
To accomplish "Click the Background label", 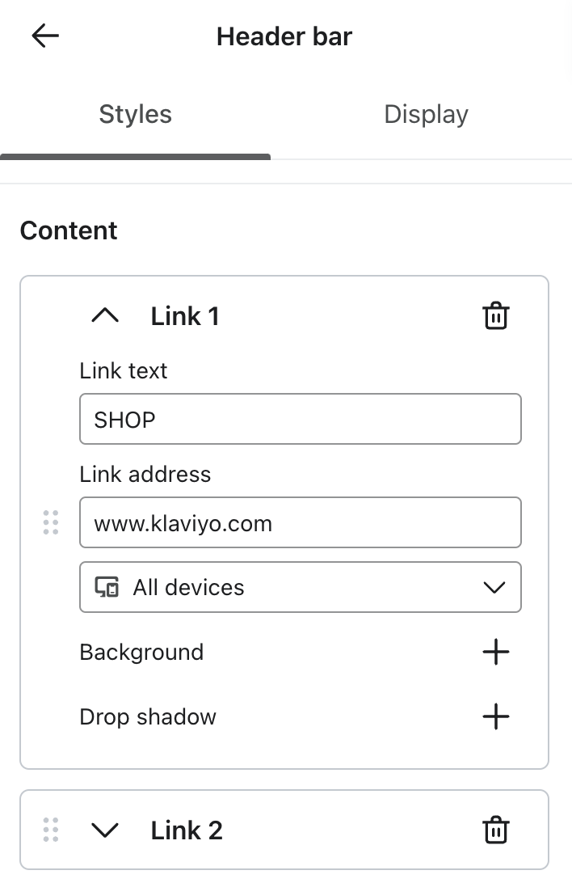I will point(141,652).
